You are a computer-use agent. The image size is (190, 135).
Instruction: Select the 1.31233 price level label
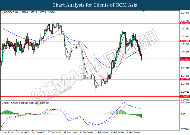pyautogui.click(x=185, y=79)
